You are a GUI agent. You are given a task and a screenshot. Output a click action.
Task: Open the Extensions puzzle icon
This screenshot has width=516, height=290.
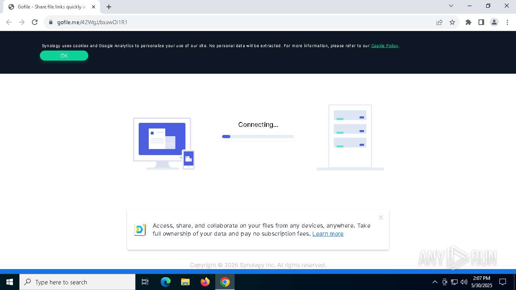(468, 22)
